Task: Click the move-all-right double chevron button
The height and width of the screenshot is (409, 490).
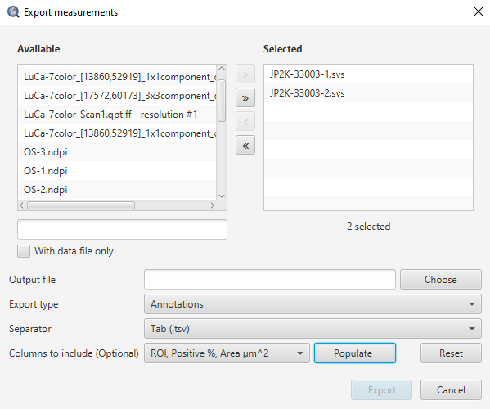Action: coord(245,98)
